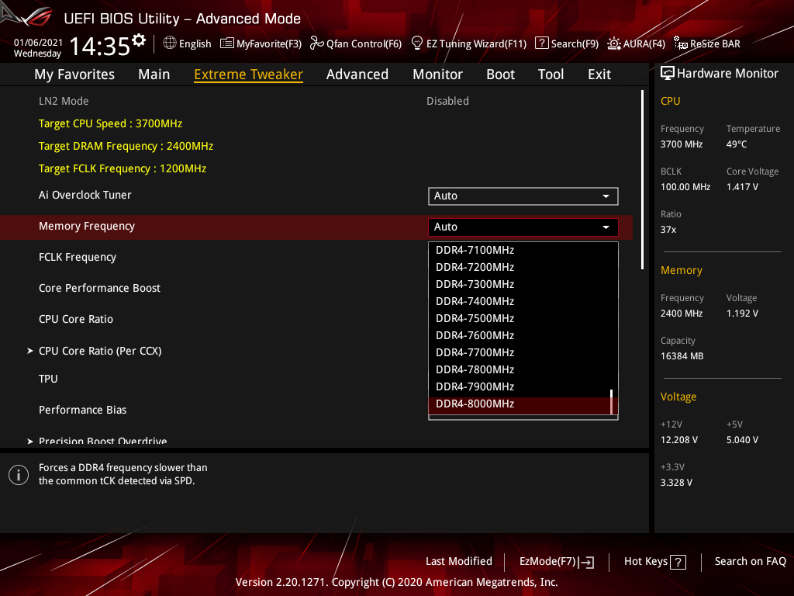Launch Qfan Control fan icon
This screenshot has width=794, height=596.
317,43
